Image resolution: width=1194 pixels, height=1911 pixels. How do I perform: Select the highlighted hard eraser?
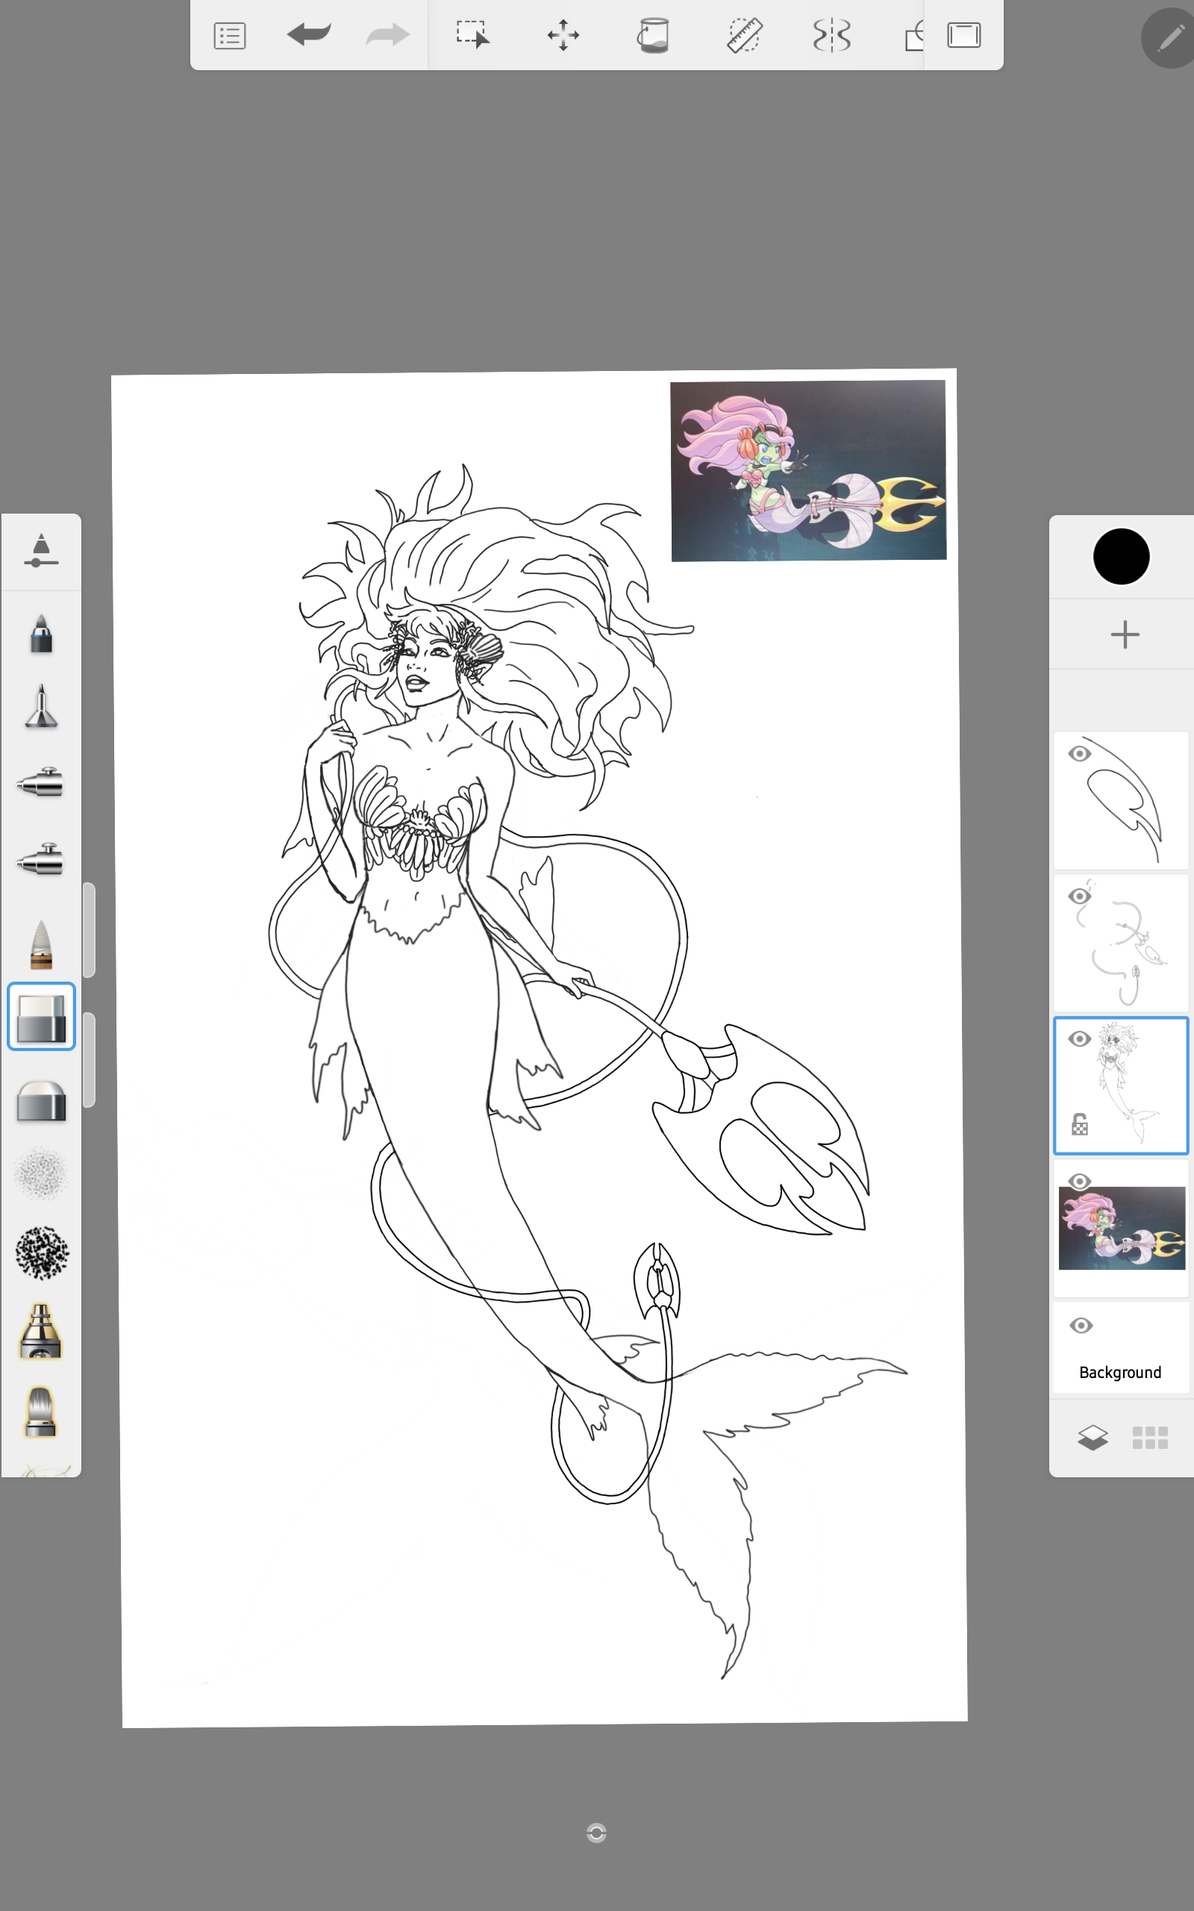pyautogui.click(x=41, y=1017)
